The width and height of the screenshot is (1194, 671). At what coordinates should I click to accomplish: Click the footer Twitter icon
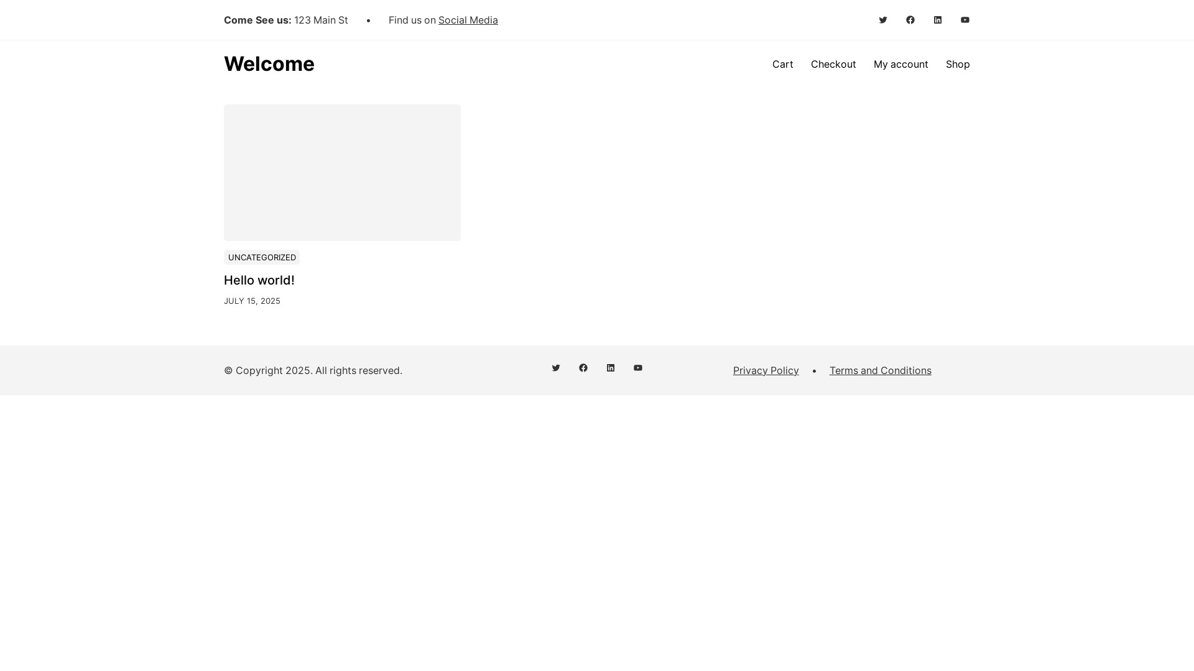[x=556, y=368]
